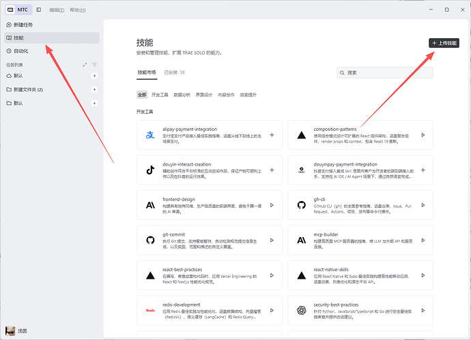Click the Alipay logo icon
The image size is (471, 340).
pos(150,135)
